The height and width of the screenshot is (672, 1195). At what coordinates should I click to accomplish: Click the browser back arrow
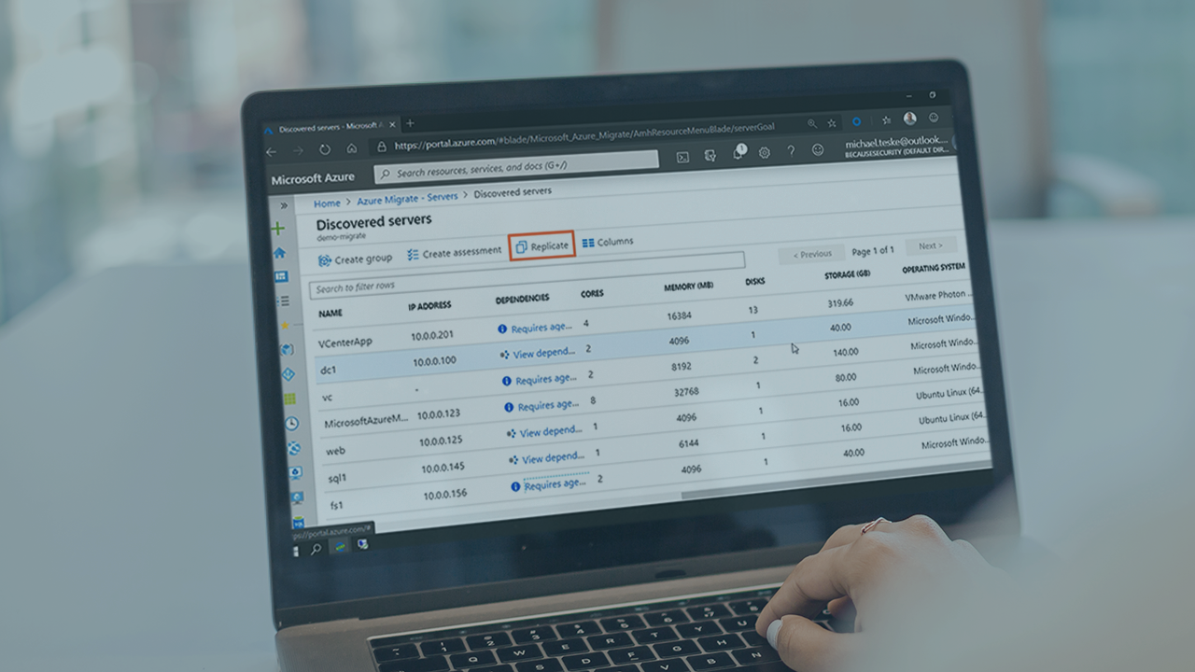tap(272, 152)
